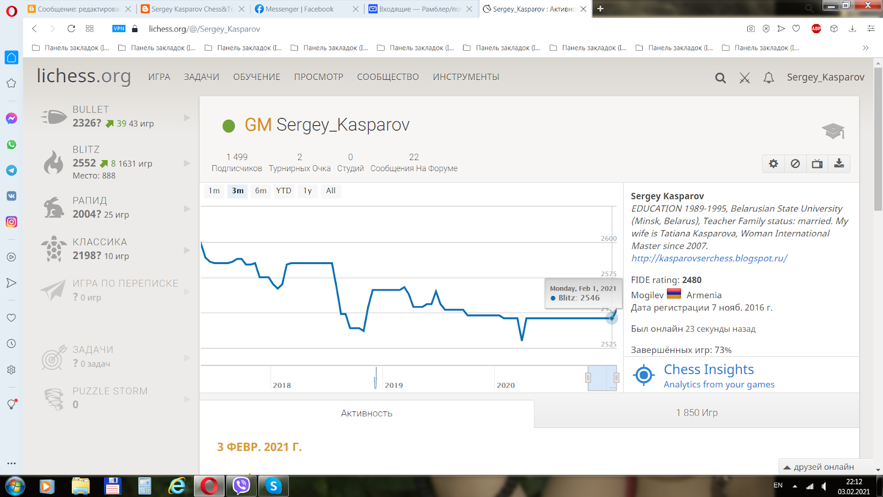Image resolution: width=883 pixels, height=497 pixels.
Task: Open Opera sidebar settings gear
Action: point(11,370)
